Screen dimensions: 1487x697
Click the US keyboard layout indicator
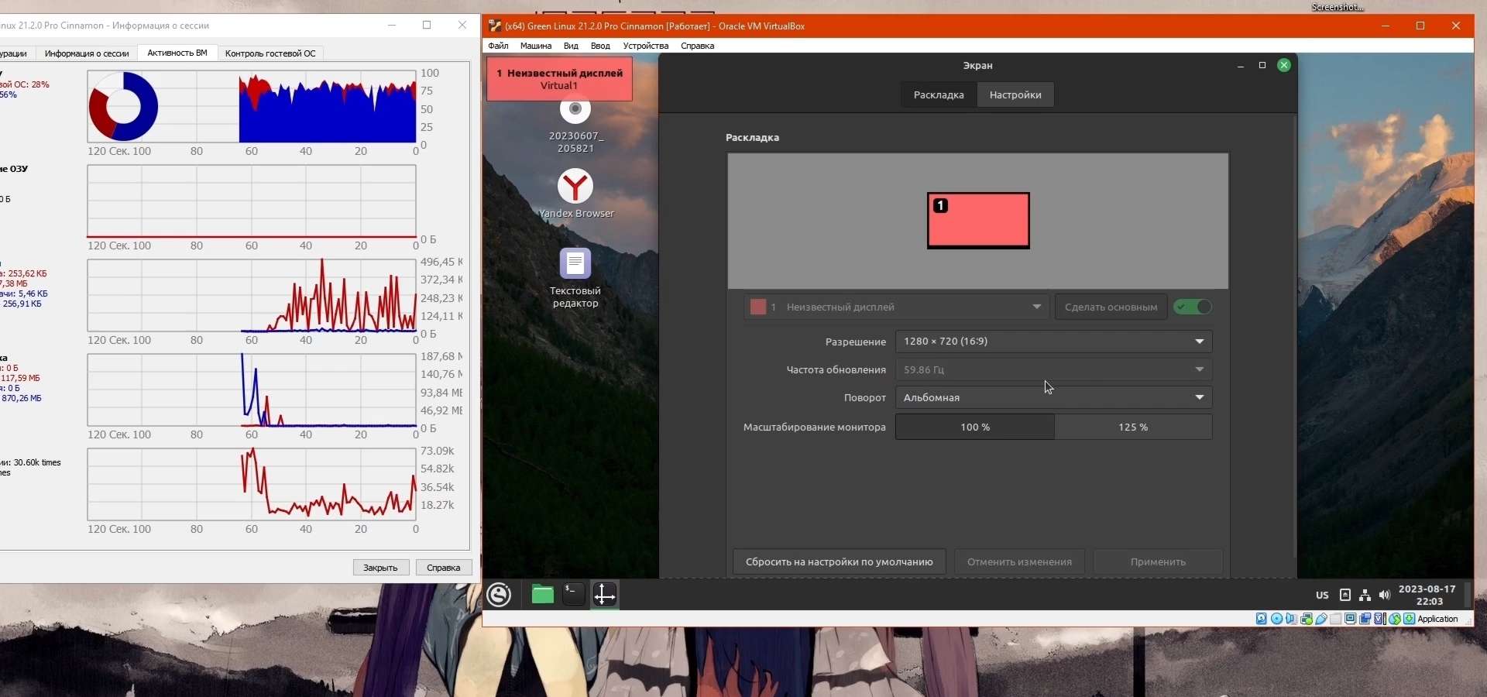click(1322, 596)
